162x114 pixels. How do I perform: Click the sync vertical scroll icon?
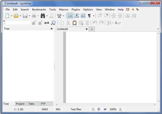point(134,16)
